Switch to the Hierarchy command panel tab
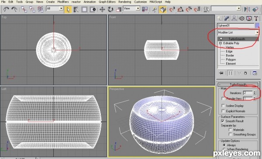The height and width of the screenshot is (159, 262). click(234, 18)
